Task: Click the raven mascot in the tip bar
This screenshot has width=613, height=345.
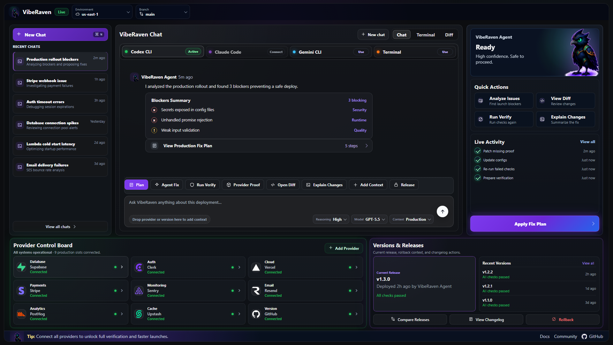Action: [18, 337]
